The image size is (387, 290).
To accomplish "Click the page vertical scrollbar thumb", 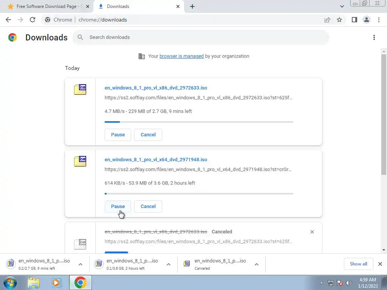I will pyautogui.click(x=384, y=114).
